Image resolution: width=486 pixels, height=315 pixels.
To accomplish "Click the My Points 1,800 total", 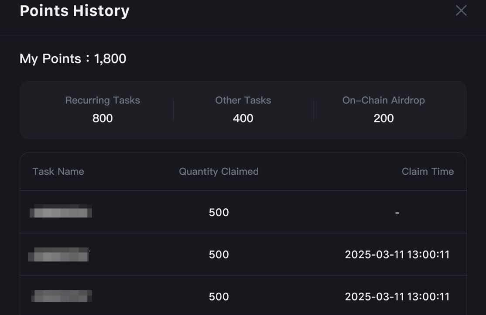I will click(73, 59).
